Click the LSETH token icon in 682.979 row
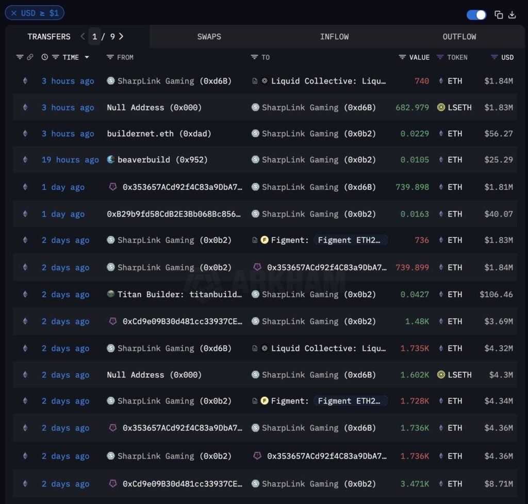 pos(441,107)
